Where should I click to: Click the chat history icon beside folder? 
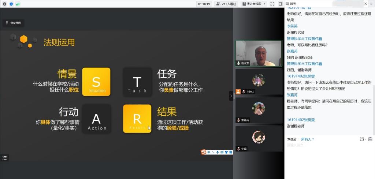[x=370, y=139]
